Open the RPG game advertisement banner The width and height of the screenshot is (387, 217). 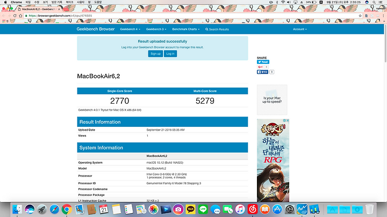pyautogui.click(x=273, y=161)
